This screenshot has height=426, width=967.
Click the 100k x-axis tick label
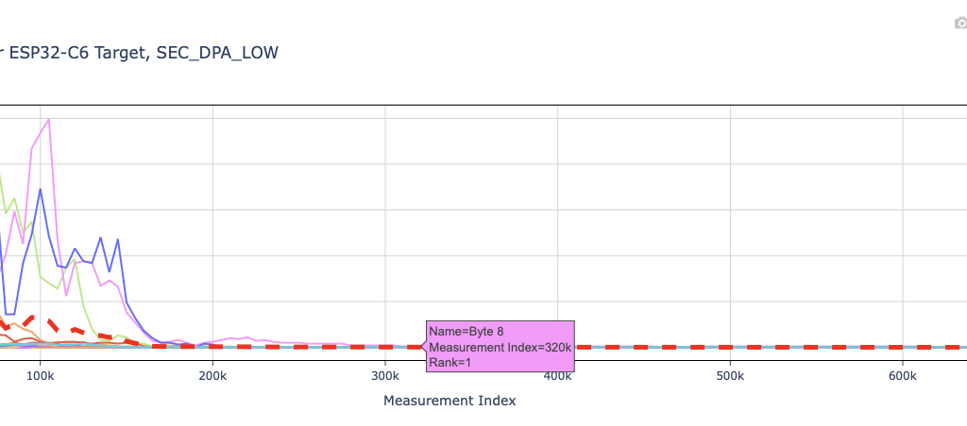click(x=40, y=375)
